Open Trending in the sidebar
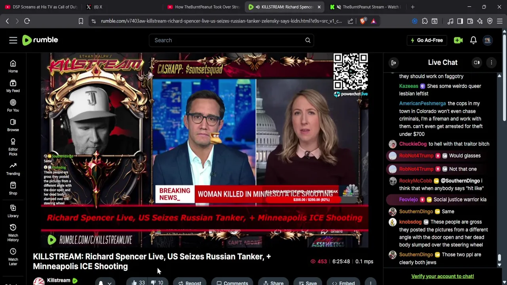507x285 pixels. [13, 169]
